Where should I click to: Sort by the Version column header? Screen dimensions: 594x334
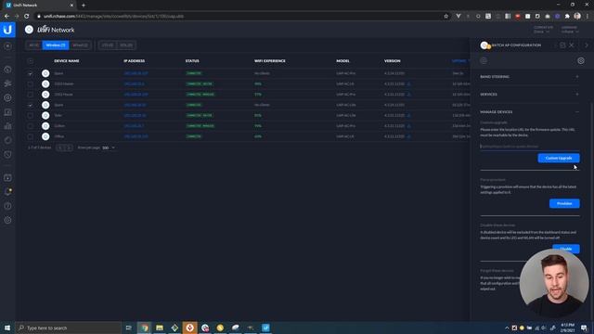pyautogui.click(x=392, y=61)
